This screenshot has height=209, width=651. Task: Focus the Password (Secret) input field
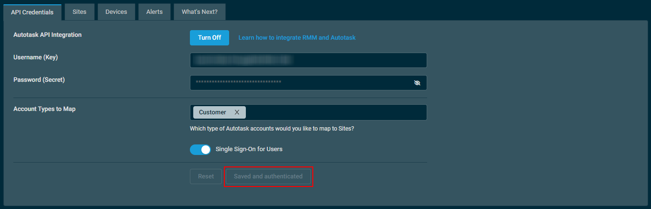tap(309, 83)
